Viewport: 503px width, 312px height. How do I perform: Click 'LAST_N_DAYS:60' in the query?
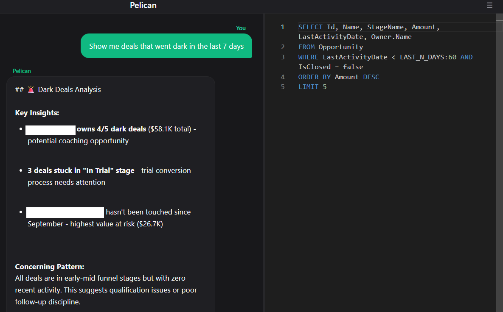pos(428,57)
